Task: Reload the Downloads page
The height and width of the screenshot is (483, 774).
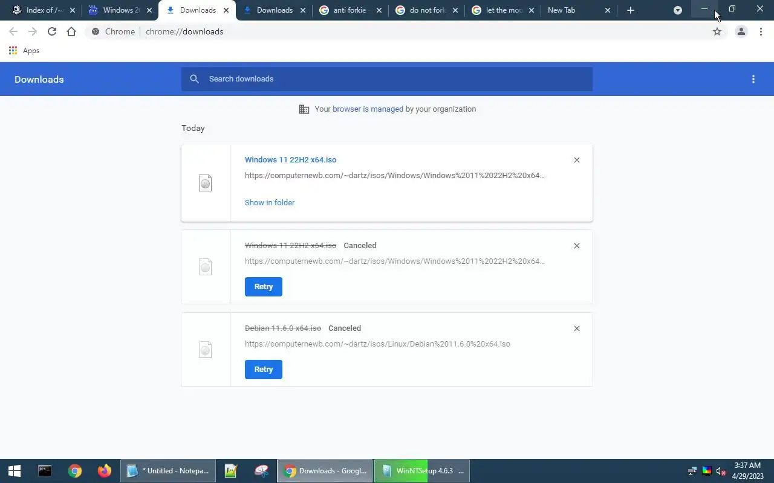Action: point(52,31)
